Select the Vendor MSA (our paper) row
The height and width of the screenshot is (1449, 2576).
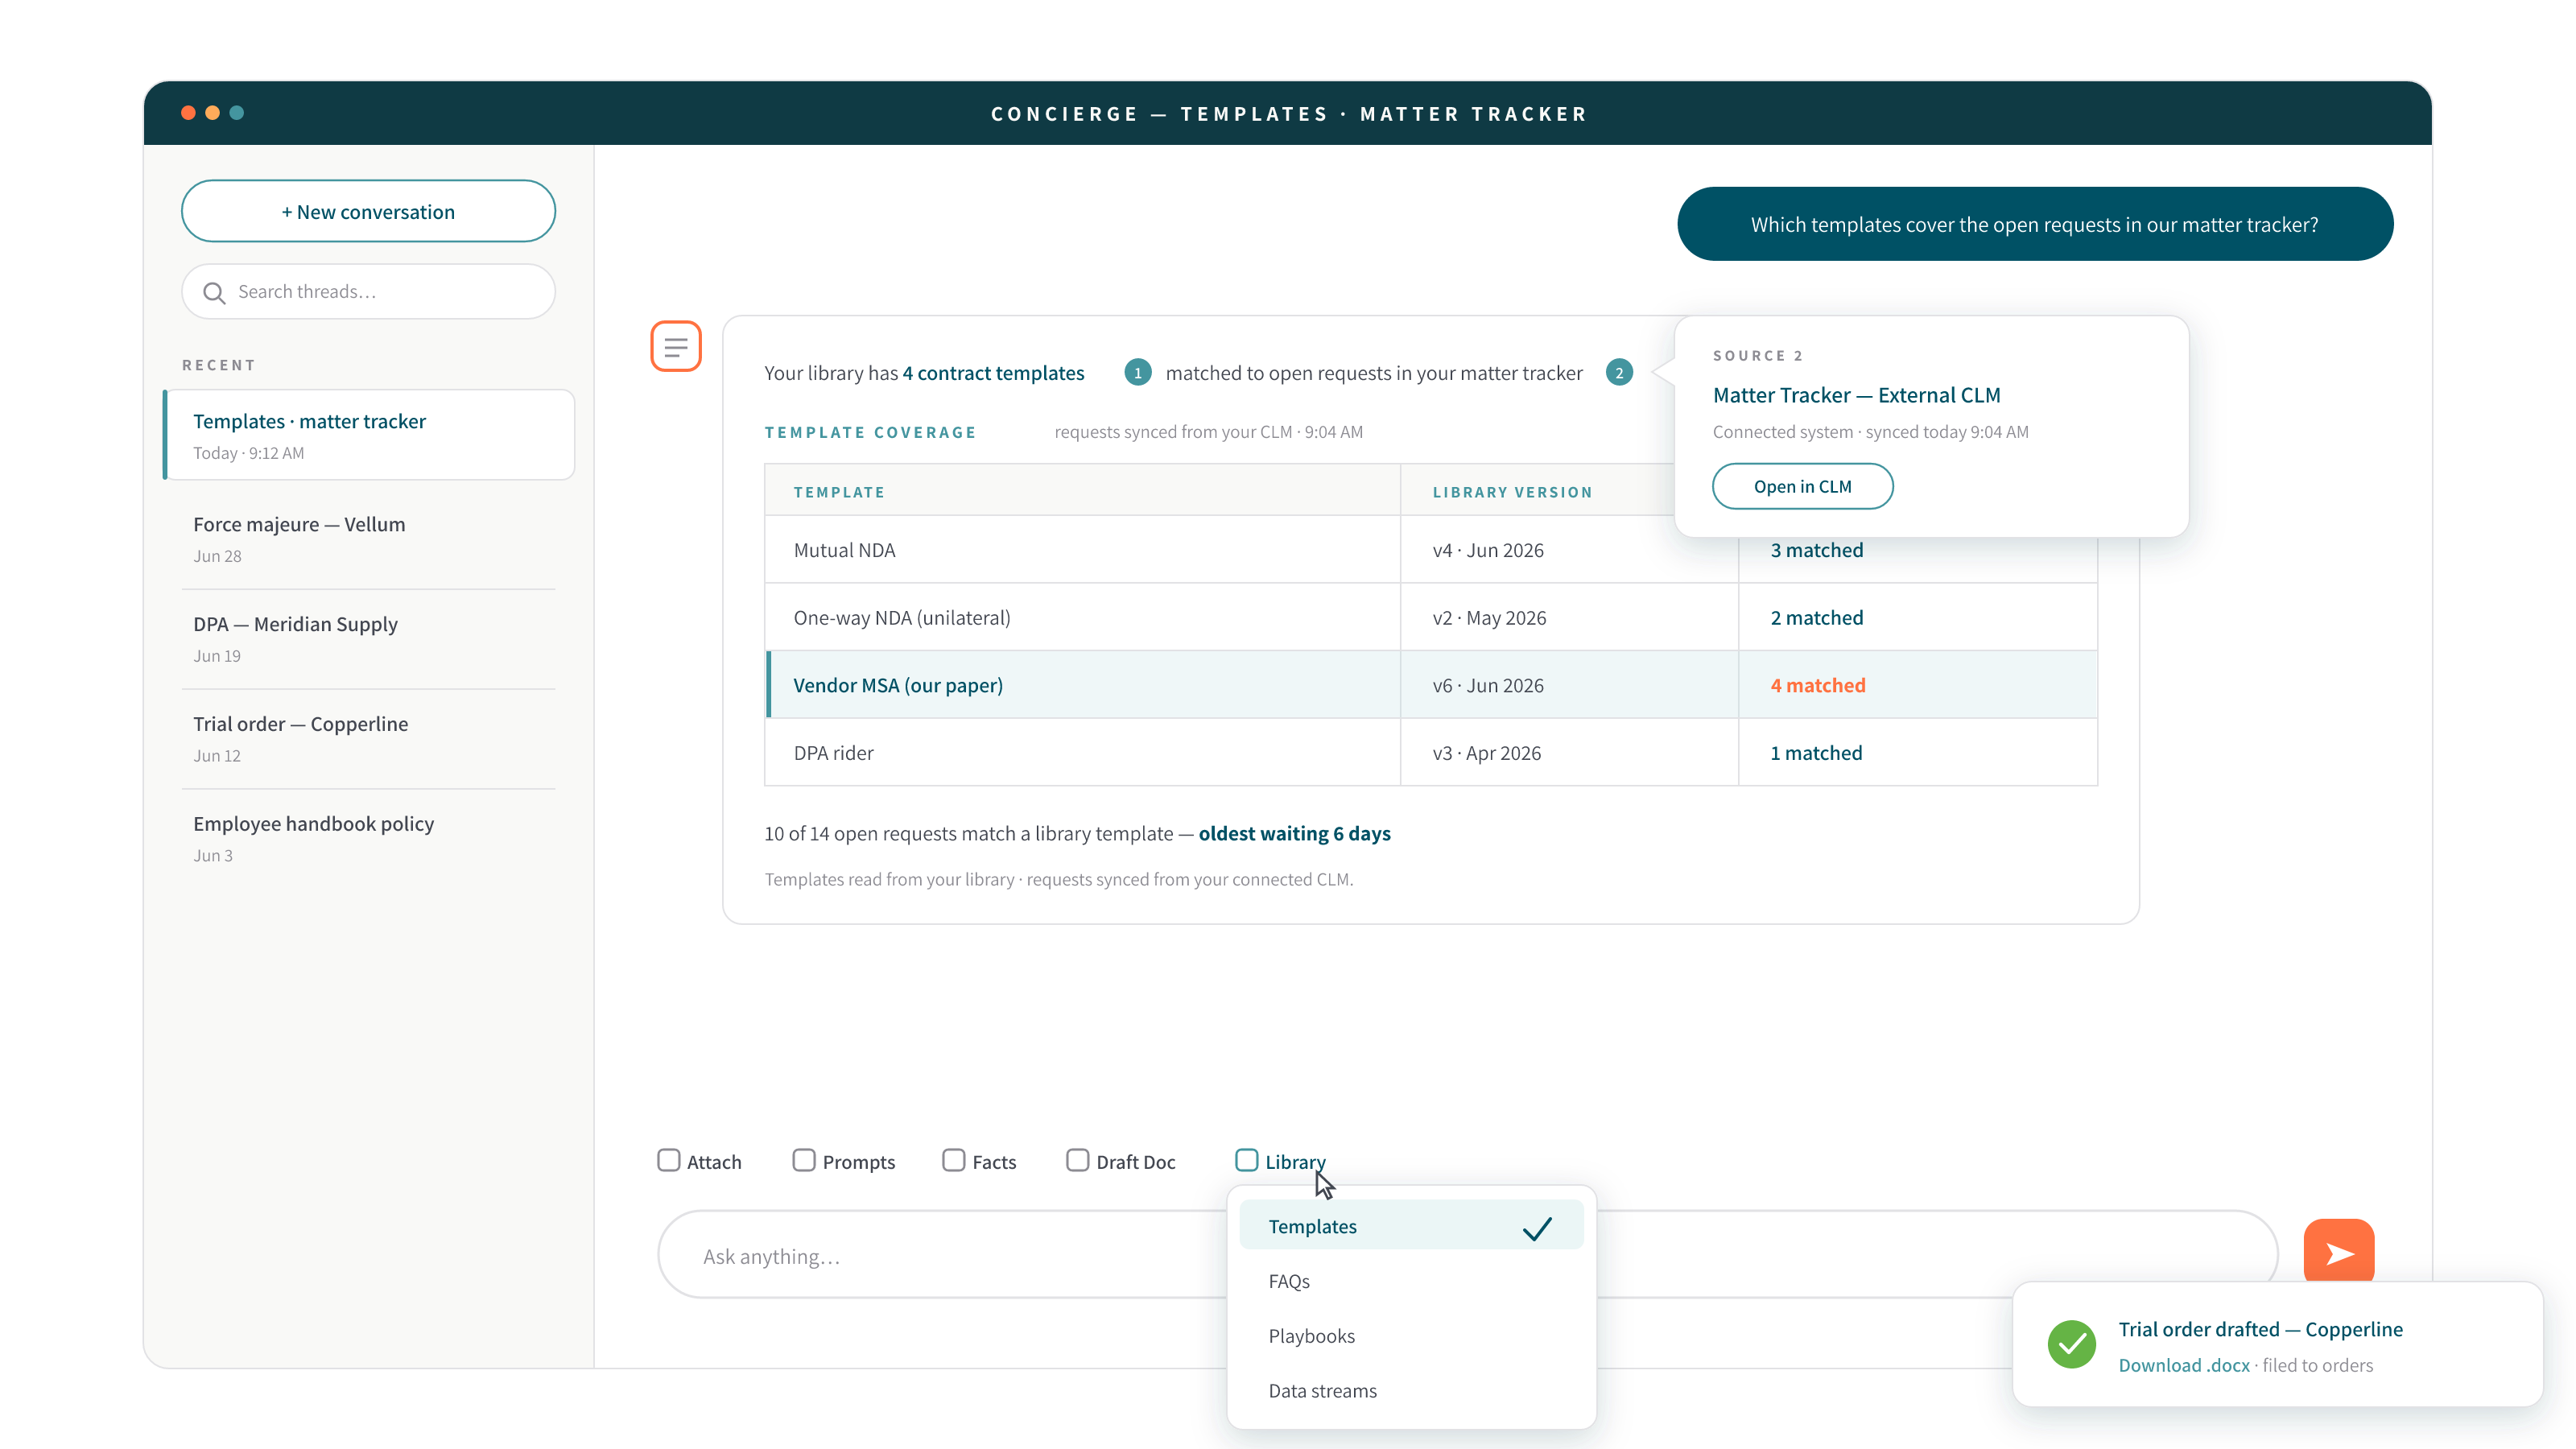pyautogui.click(x=1431, y=685)
